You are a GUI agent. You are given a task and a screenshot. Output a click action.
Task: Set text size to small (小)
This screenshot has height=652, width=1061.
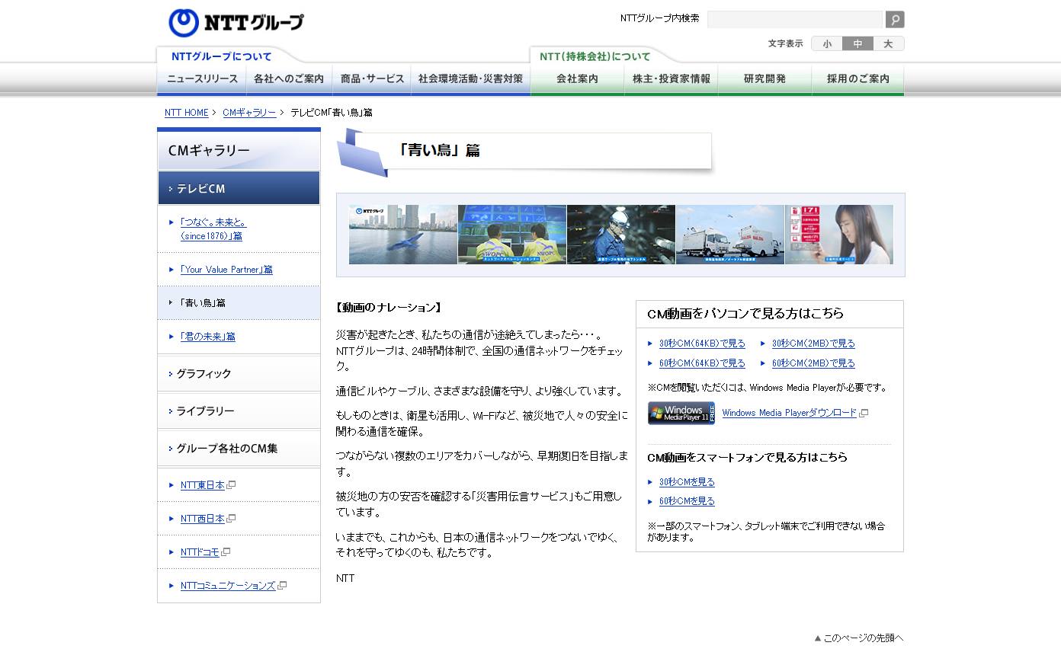click(x=827, y=43)
